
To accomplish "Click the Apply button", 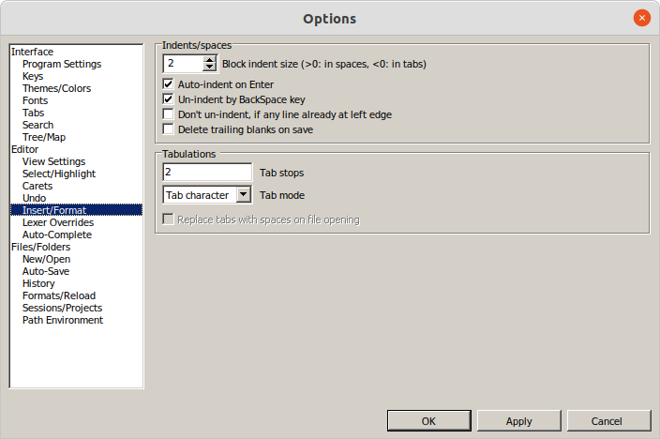I will pos(519,421).
